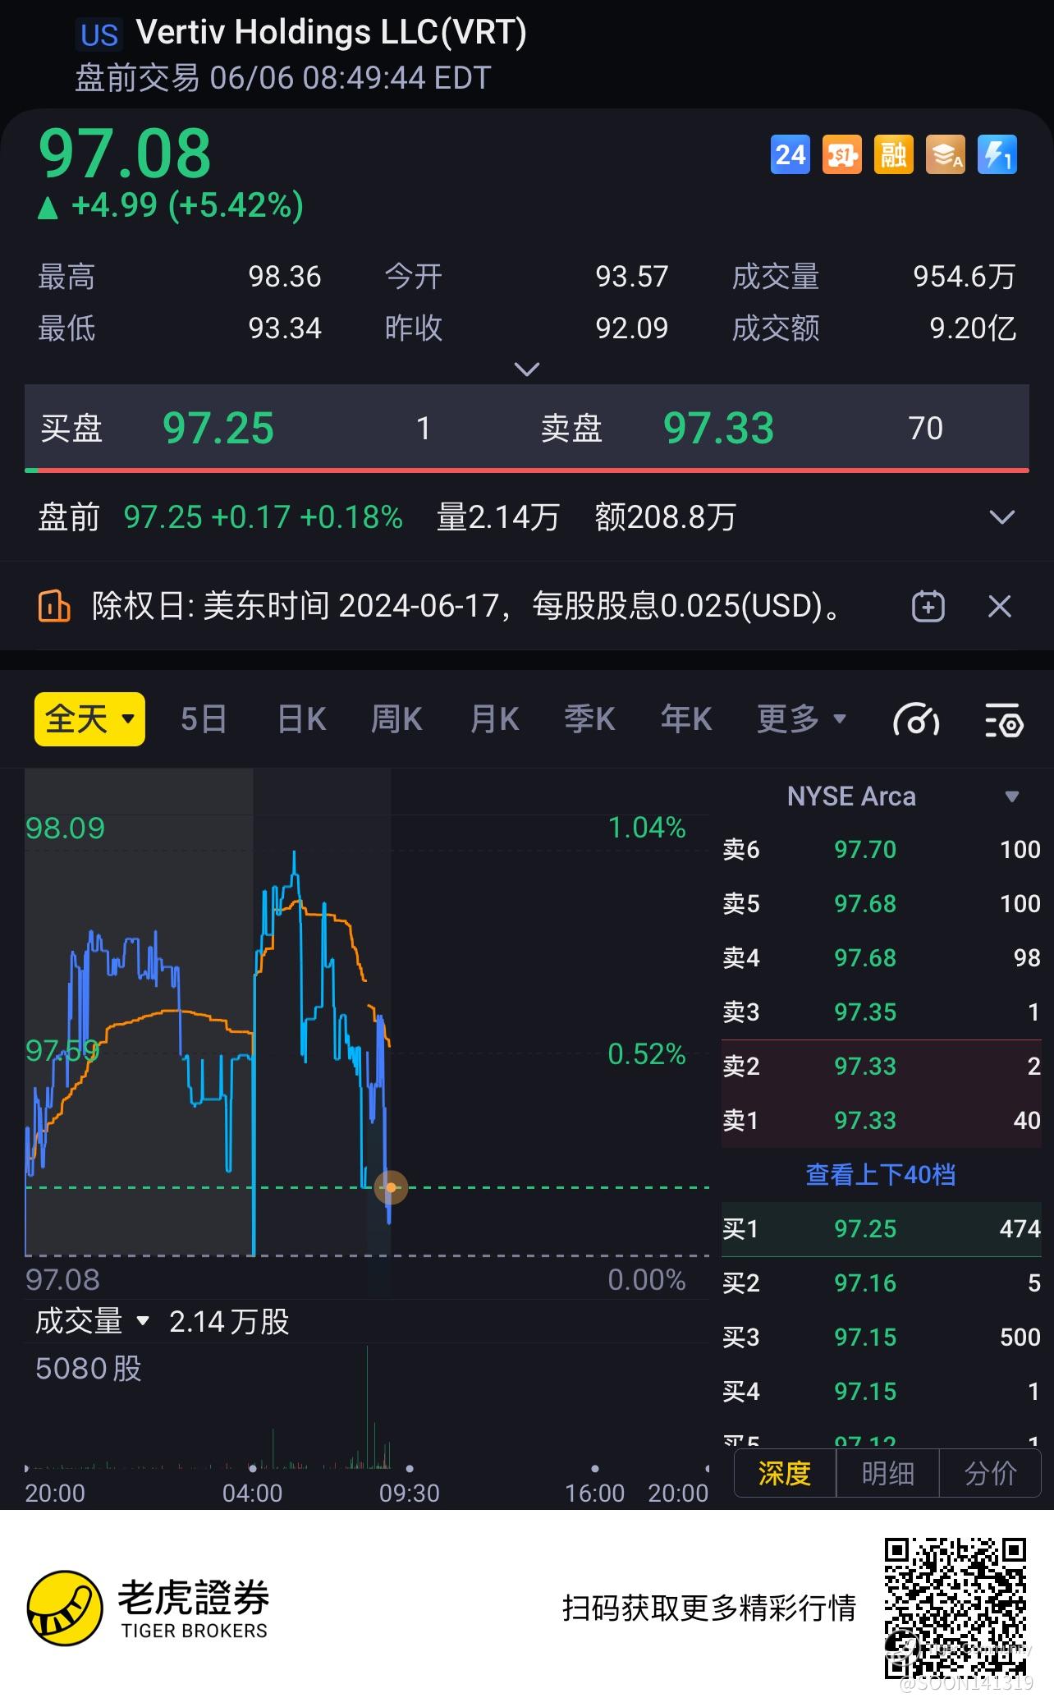
Task: Open the 全天 timeframe dropdown
Action: pos(89,719)
